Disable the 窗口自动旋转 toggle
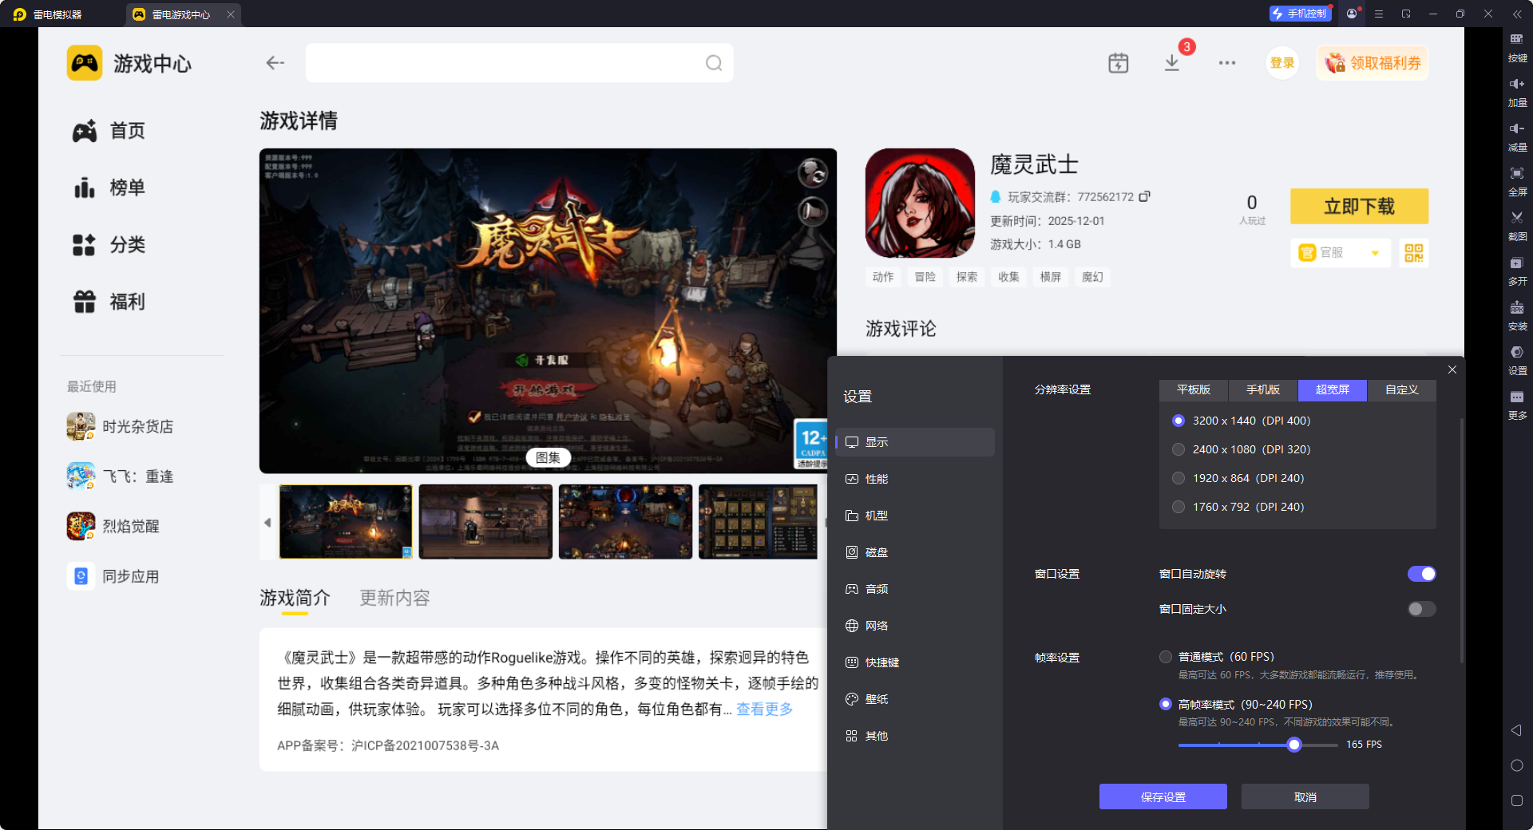This screenshot has height=830, width=1533. [x=1421, y=574]
